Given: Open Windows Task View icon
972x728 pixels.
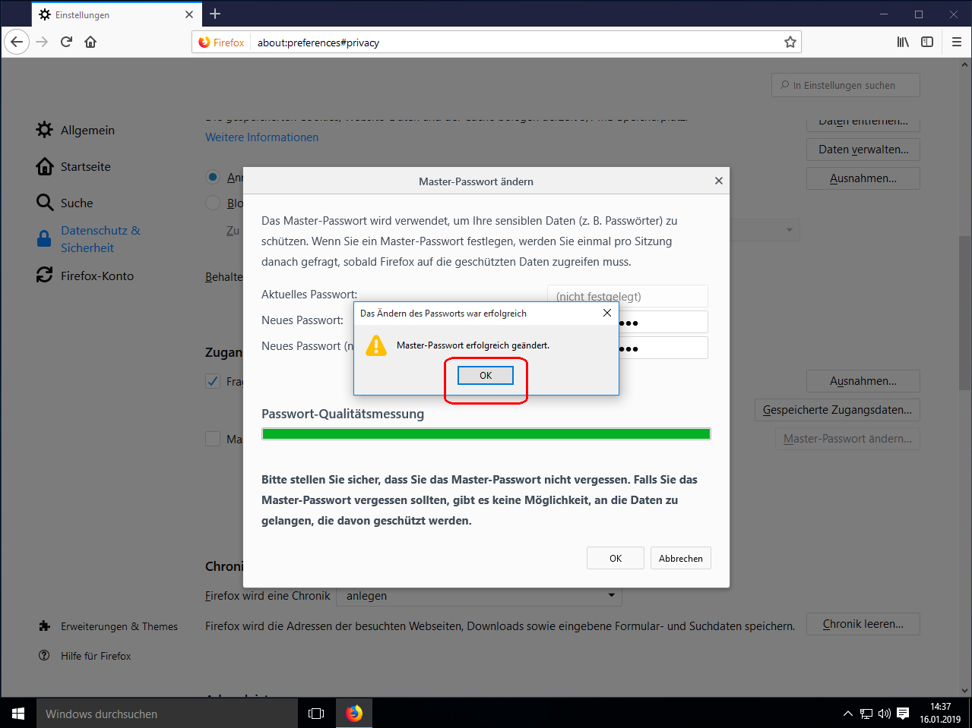Looking at the screenshot, I should (x=316, y=714).
